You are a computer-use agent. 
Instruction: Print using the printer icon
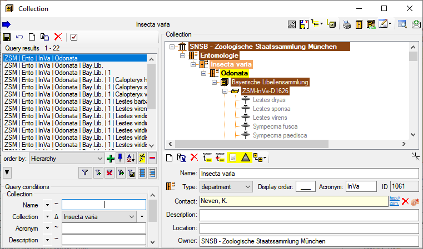[347, 24]
